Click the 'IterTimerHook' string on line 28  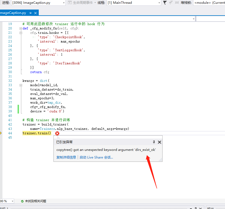click(67, 63)
